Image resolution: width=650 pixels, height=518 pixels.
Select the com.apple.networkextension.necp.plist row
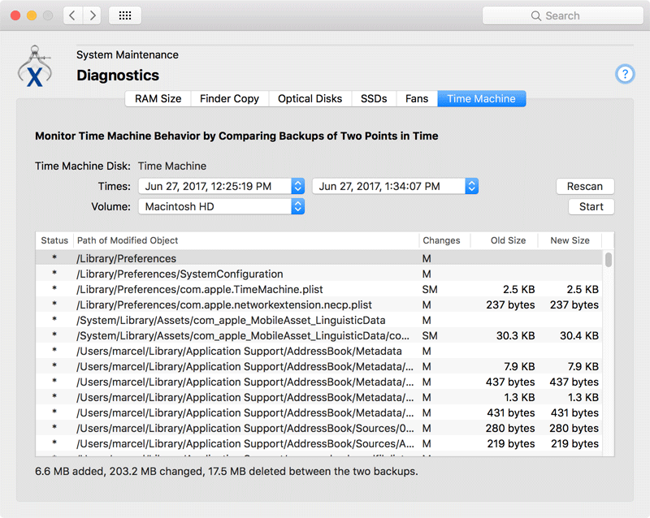click(318, 304)
